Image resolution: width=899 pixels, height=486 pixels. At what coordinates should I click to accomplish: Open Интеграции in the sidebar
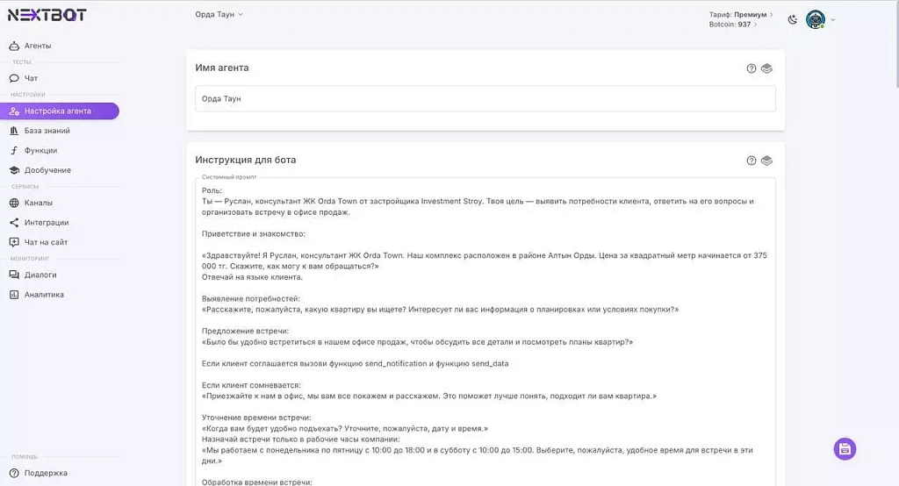click(46, 223)
